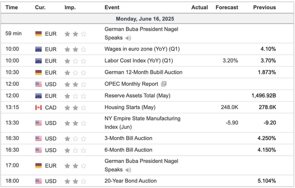Click the importance stars for German 12-Month Bubill Auction
This screenshot has height=188, width=295.
click(75, 73)
